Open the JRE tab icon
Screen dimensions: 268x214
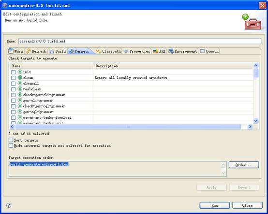point(155,51)
